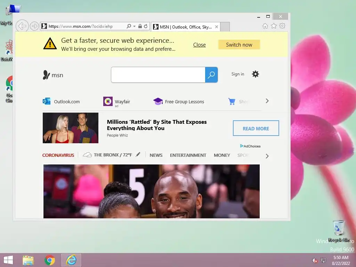Open headline Millions 'Rattled' By Site
Image resolution: width=356 pixels, height=267 pixels.
point(157,125)
